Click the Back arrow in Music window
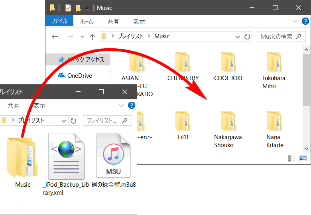This screenshot has width=311, height=215. 55,37
